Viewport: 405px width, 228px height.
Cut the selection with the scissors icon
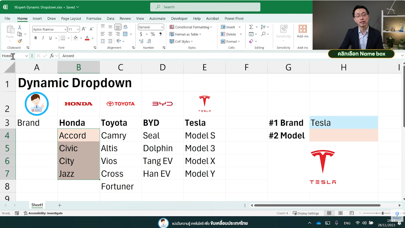[20, 27]
